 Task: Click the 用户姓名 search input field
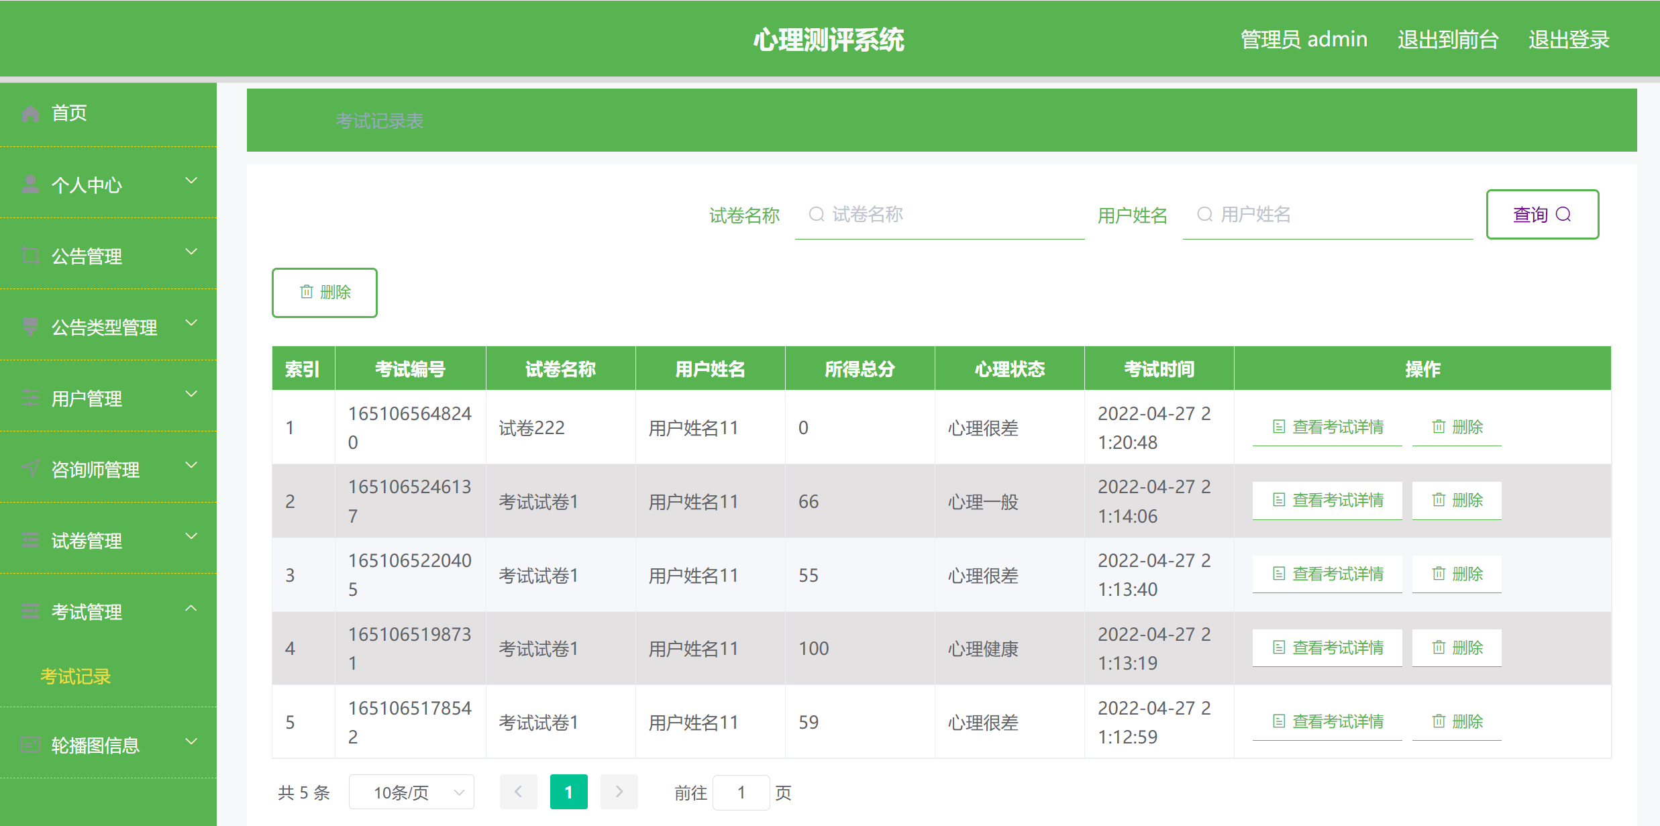[1327, 215]
